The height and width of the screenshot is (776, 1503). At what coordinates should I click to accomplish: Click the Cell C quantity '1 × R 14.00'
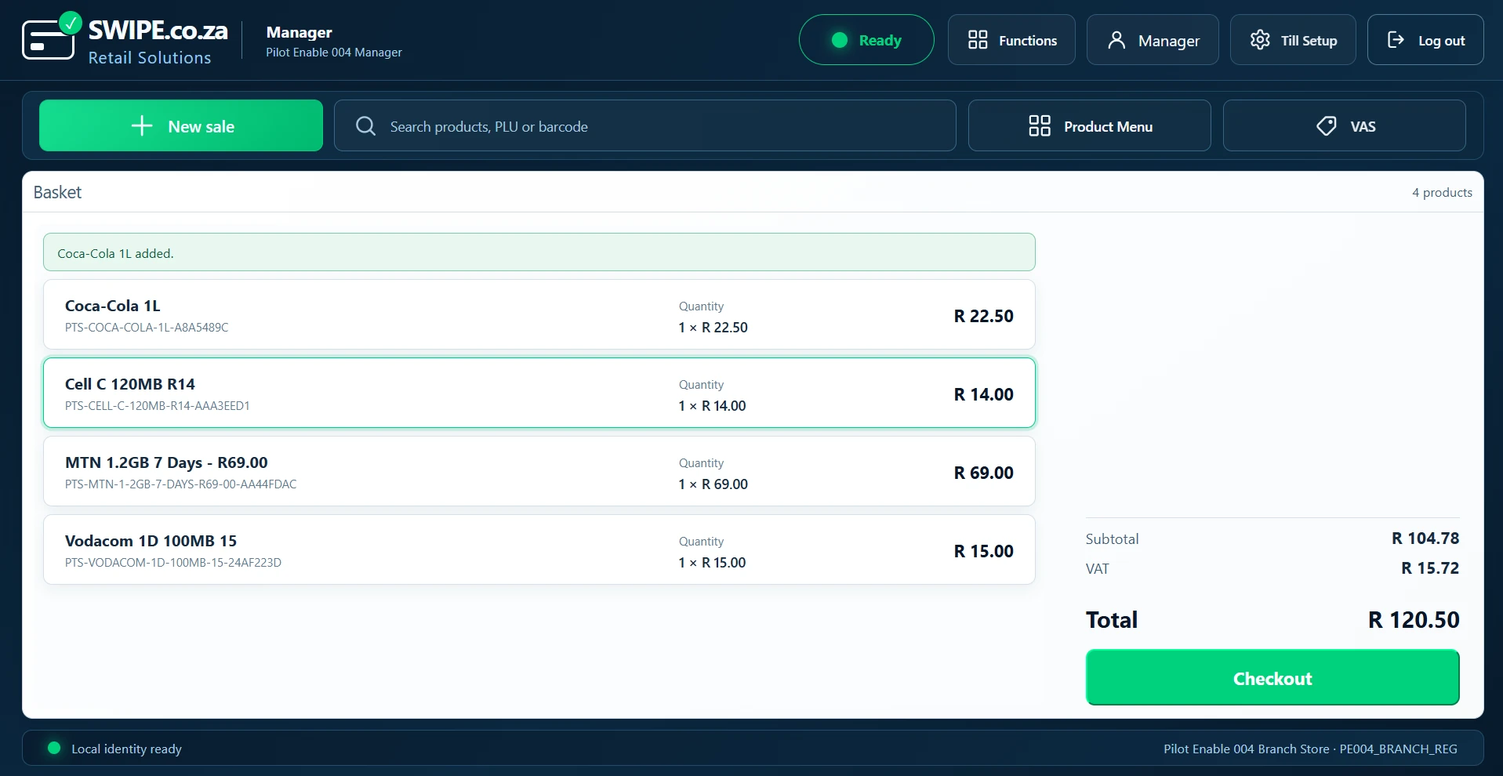713,406
